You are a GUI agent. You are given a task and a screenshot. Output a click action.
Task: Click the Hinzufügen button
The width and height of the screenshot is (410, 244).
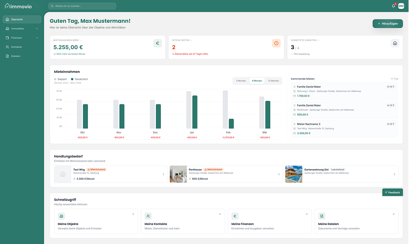point(388,24)
